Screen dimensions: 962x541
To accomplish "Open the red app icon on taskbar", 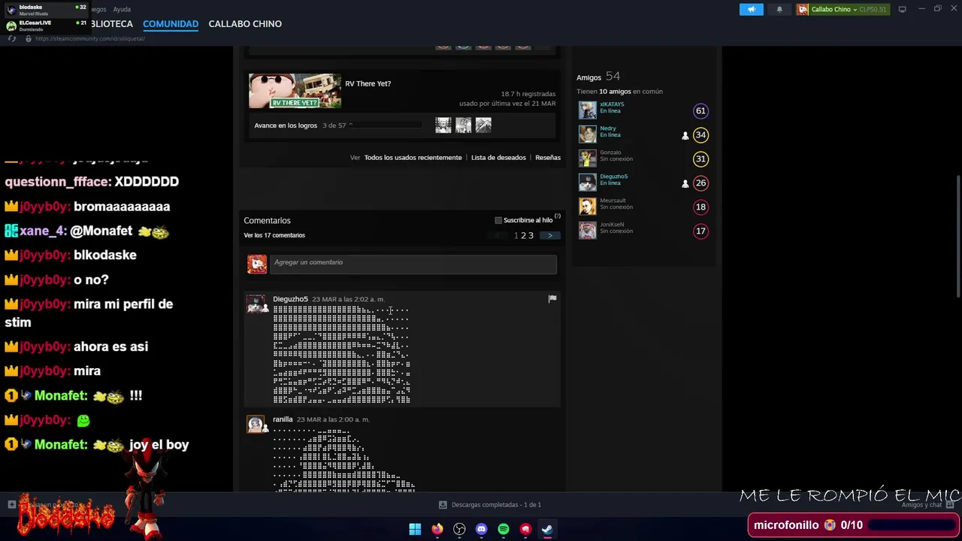I will (x=525, y=529).
